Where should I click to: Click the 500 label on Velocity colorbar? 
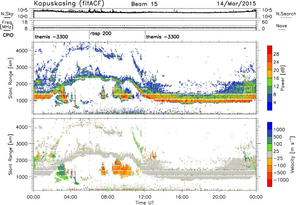(278, 137)
